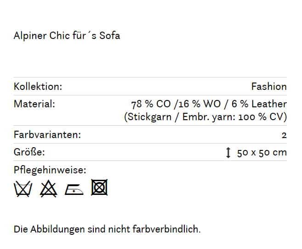Image resolution: width=302 pixels, height=249 pixels.
Task: Click the low-heat iron icon
Action: point(74,189)
